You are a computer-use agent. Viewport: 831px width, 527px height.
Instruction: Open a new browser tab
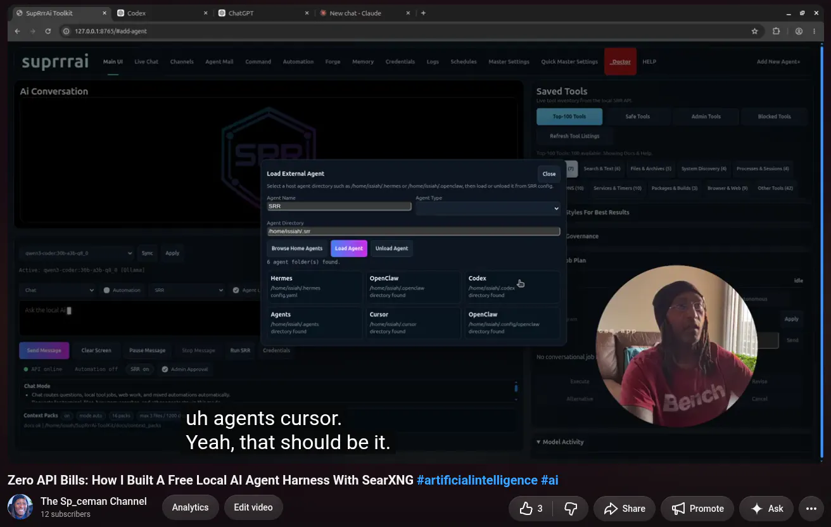click(423, 13)
